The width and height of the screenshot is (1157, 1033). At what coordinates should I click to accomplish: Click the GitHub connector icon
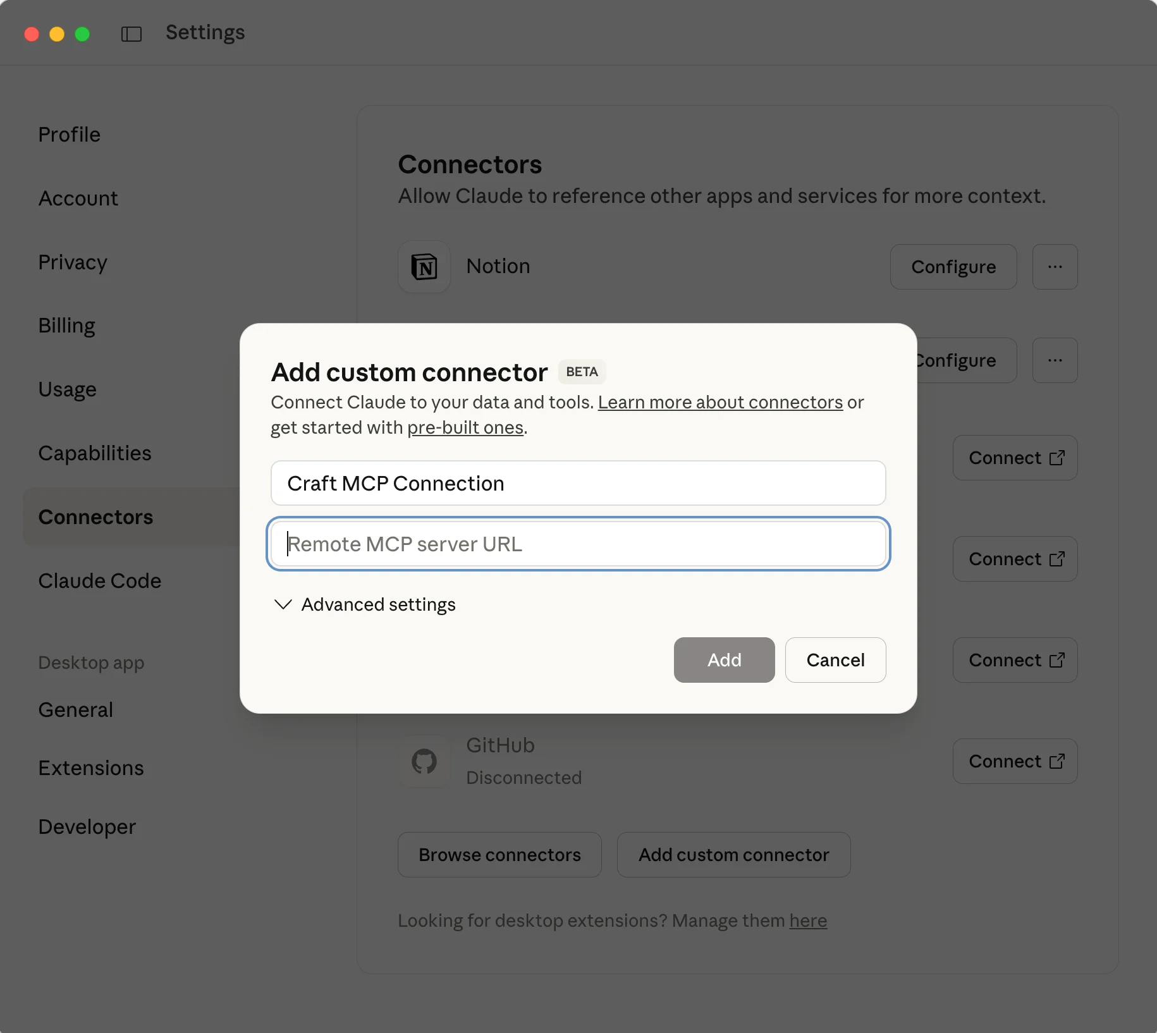(424, 761)
